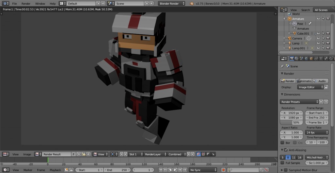Toggle Lamp selectability arrow icon
This screenshot has width=335, height=173.
click(x=323, y=43)
